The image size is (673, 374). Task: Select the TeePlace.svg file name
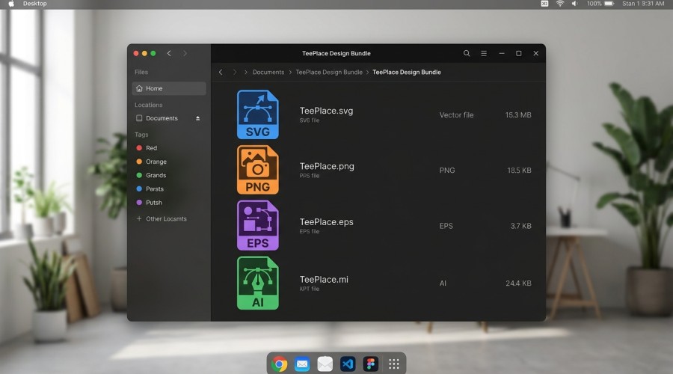pos(326,111)
